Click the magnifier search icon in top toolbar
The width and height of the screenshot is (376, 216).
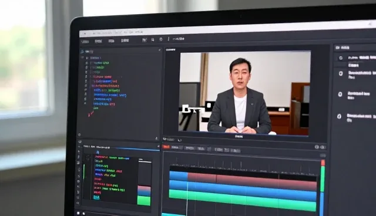click(x=153, y=40)
